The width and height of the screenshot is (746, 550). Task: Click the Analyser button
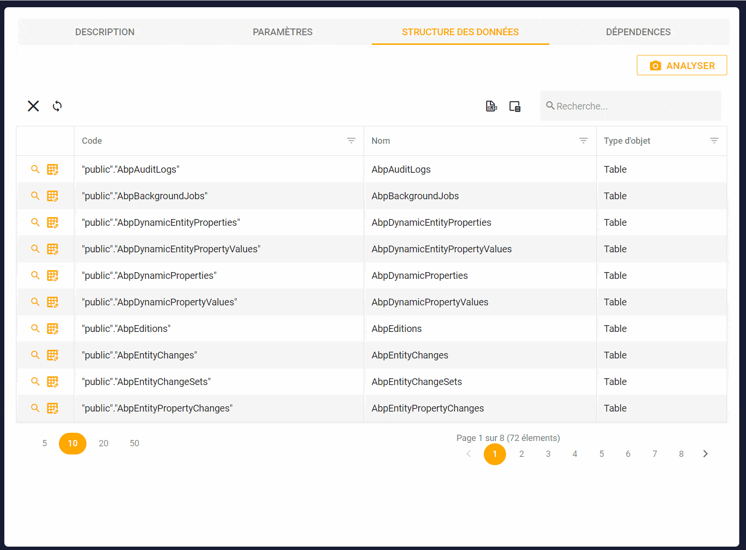click(682, 66)
